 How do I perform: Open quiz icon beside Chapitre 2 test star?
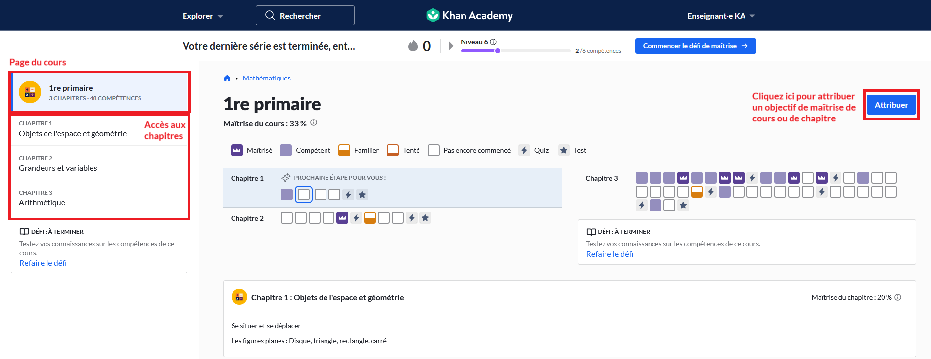[412, 218]
